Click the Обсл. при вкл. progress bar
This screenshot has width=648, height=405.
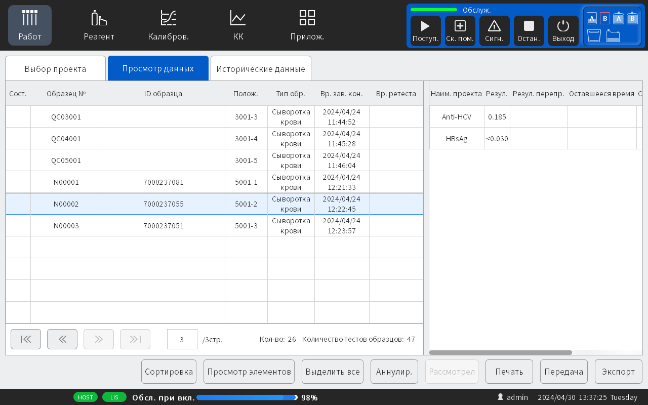point(247,397)
